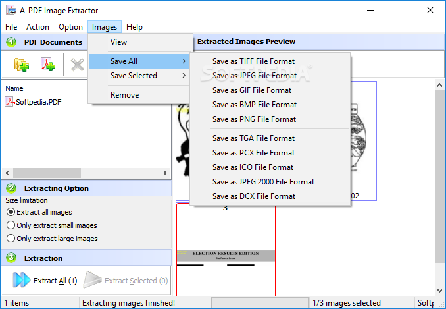Image resolution: width=446 pixels, height=309 pixels.
Task: Click the add PDF file icon
Action: tap(48, 65)
